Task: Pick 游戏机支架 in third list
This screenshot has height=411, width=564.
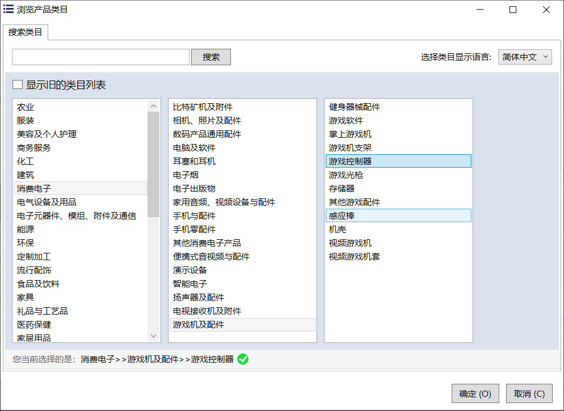Action: coord(398,148)
